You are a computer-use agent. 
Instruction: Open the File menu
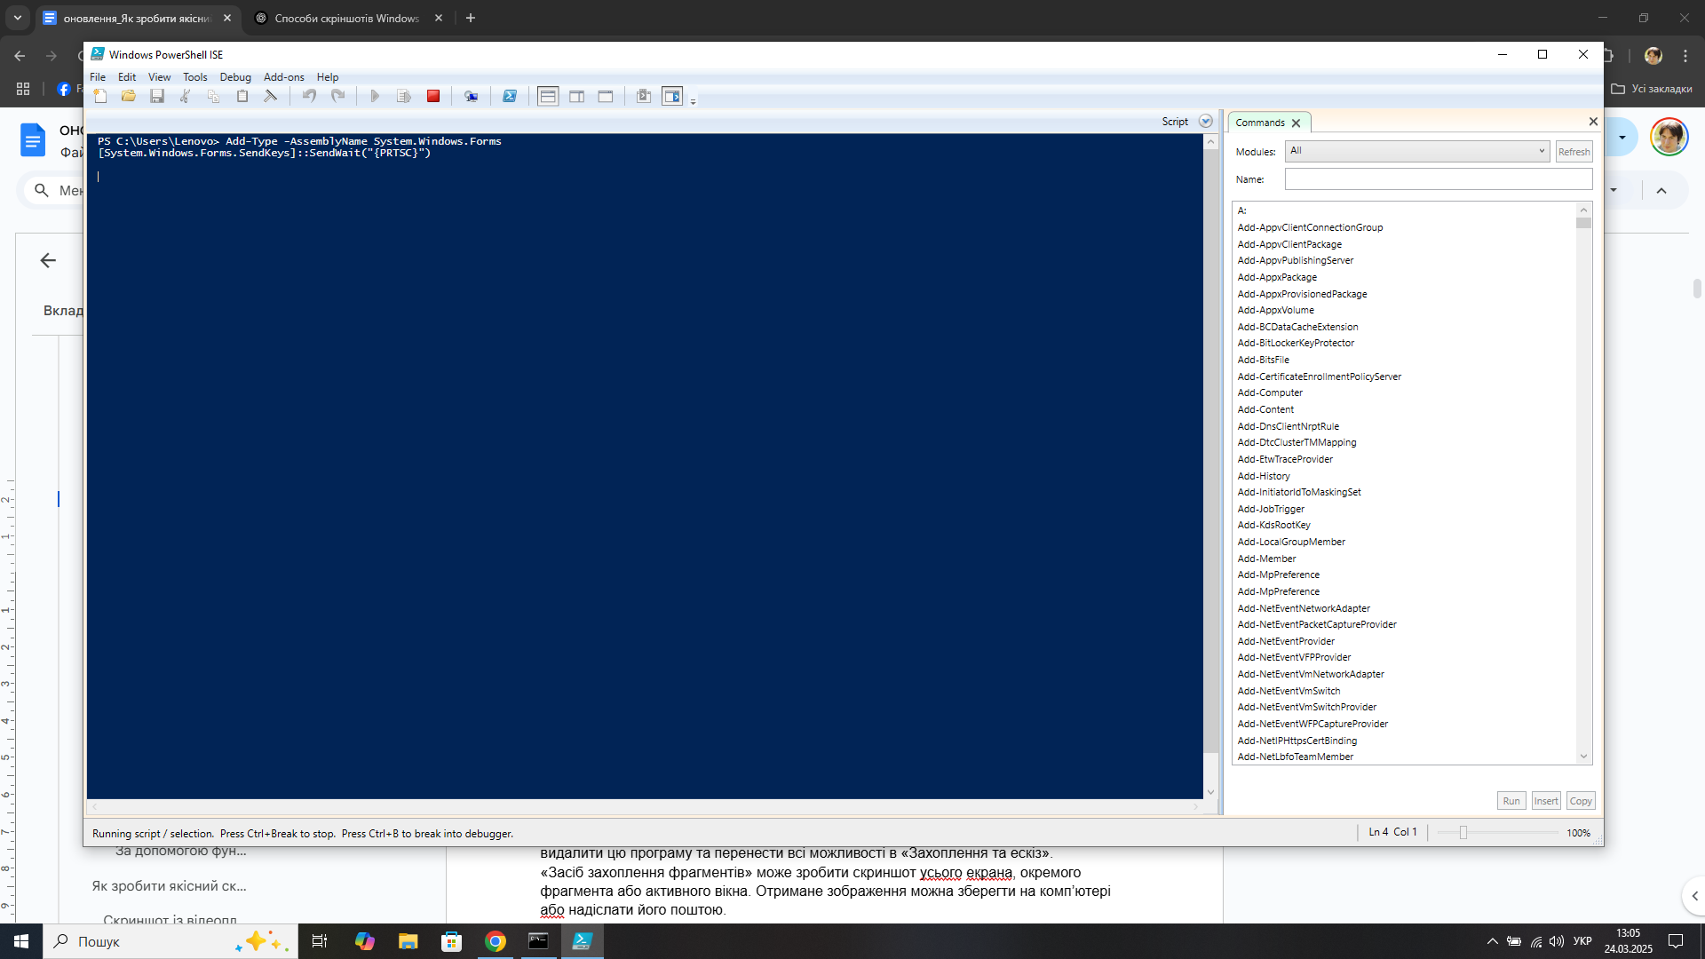98,77
